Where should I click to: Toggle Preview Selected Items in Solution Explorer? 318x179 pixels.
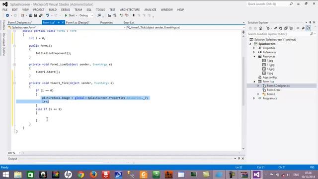[x=308, y=28]
